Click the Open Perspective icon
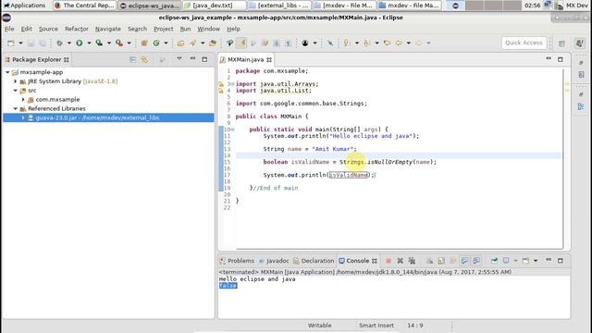This screenshot has width=592, height=333. coord(561,43)
